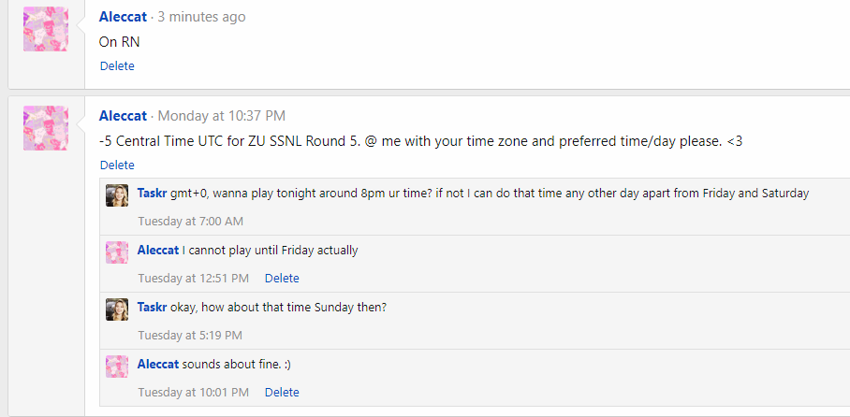Click Aleccat's small avatar on "I cannot play" comment
This screenshot has width=850, height=417.
pyautogui.click(x=117, y=252)
